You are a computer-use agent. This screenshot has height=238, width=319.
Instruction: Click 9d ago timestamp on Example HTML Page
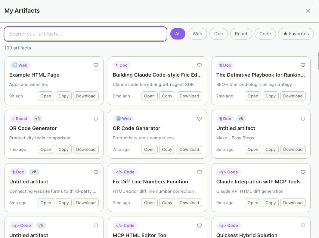pyautogui.click(x=16, y=96)
